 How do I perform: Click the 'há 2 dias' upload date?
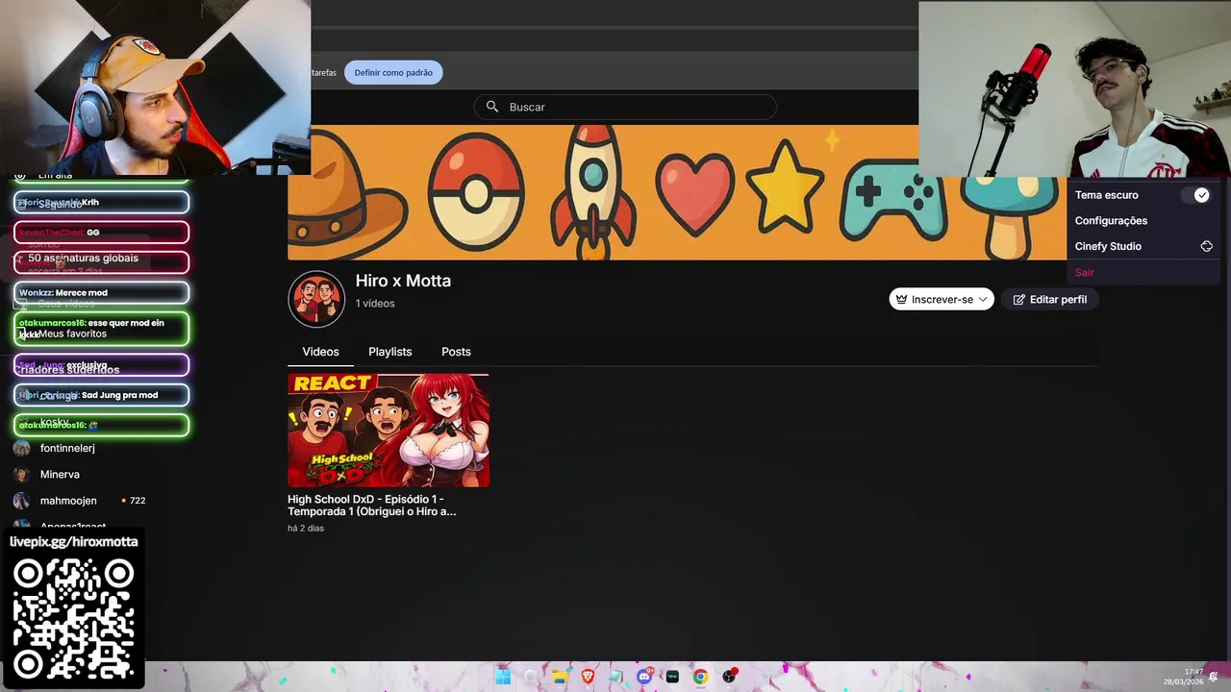click(x=306, y=529)
